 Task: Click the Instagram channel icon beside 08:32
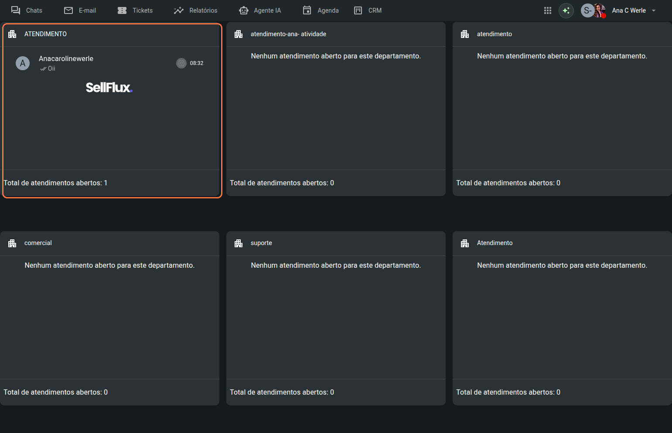[181, 63]
